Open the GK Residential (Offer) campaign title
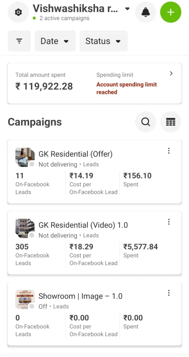189x357 pixels. [75, 154]
